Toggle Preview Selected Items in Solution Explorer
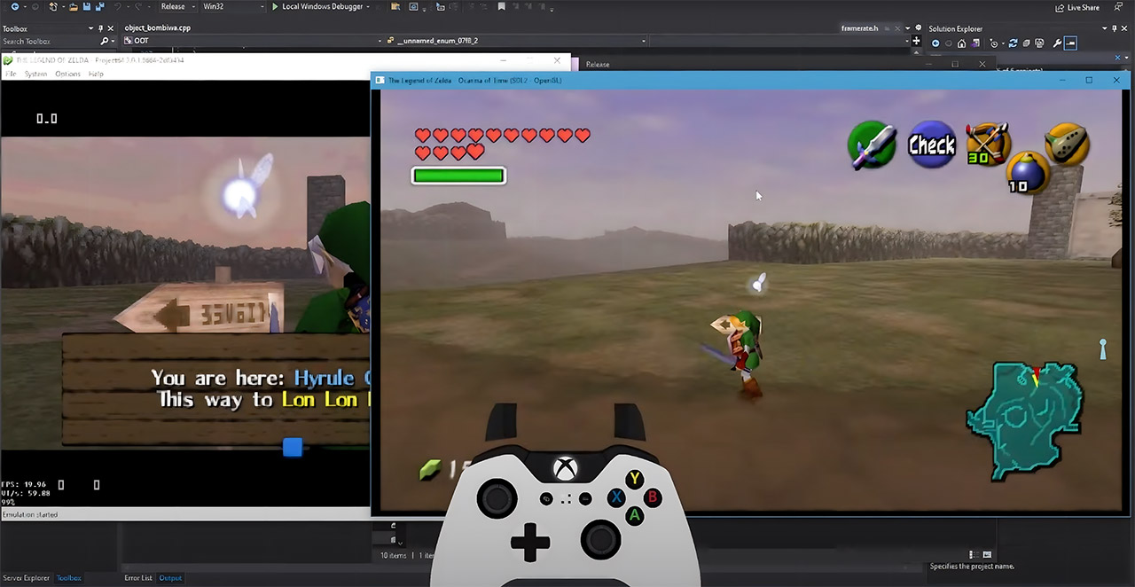 click(x=1070, y=43)
